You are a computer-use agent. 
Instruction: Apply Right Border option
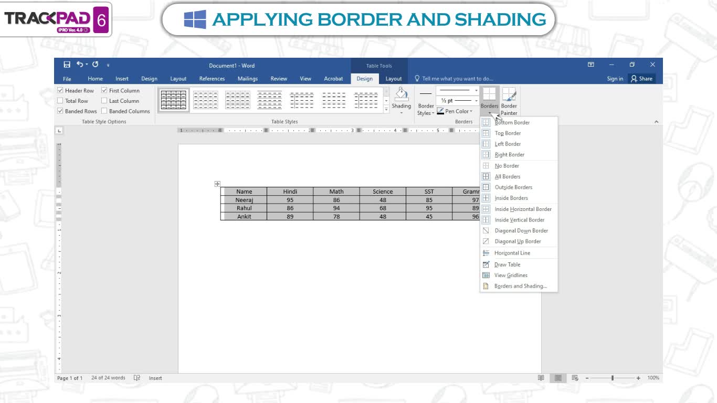[x=519, y=155]
